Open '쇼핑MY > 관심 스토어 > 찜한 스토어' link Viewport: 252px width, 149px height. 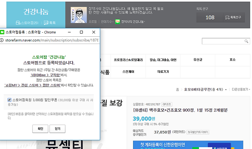[33, 85]
